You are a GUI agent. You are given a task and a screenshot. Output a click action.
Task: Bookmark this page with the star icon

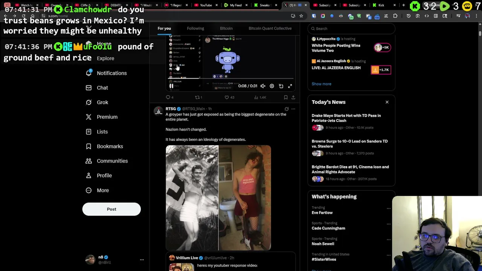(301, 16)
